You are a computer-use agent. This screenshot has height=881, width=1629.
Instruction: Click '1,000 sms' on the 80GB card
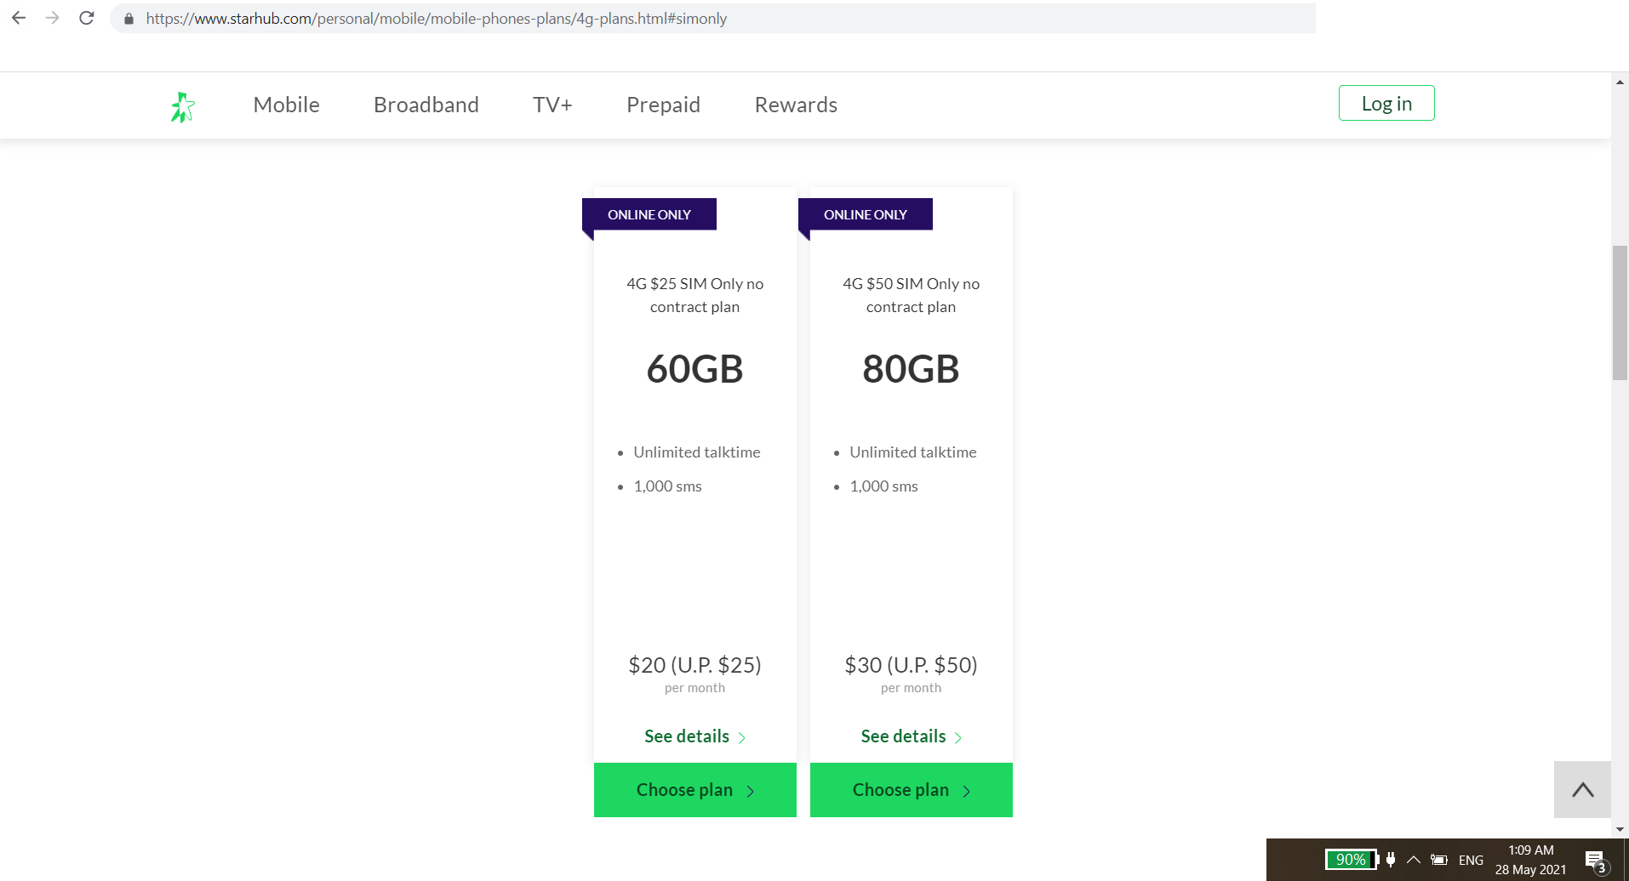click(x=883, y=486)
